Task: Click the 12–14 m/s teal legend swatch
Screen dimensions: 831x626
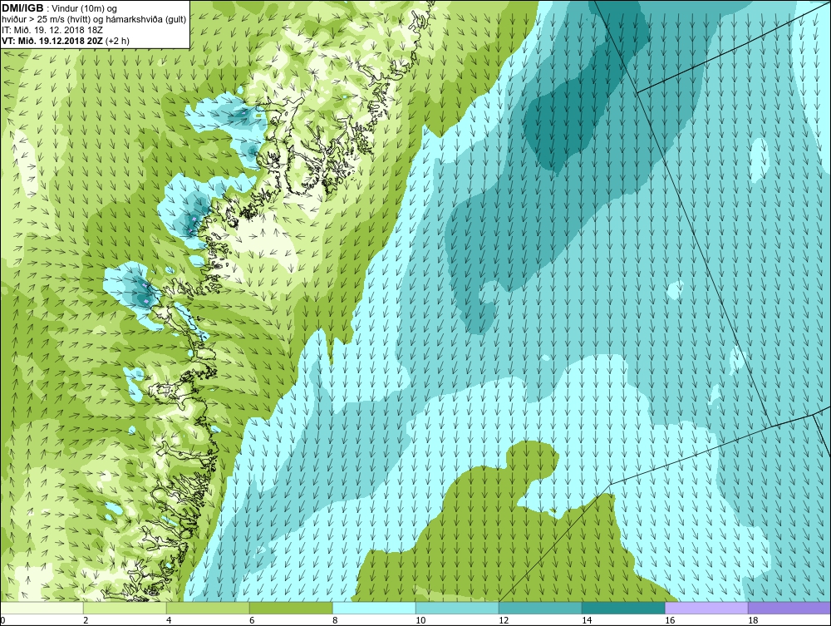Action: pyautogui.click(x=540, y=608)
